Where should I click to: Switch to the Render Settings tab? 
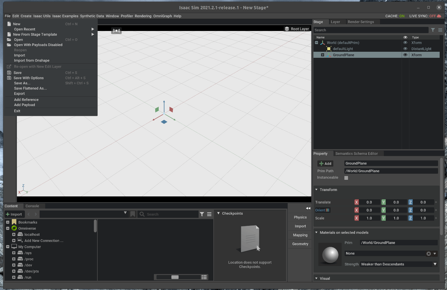361,22
